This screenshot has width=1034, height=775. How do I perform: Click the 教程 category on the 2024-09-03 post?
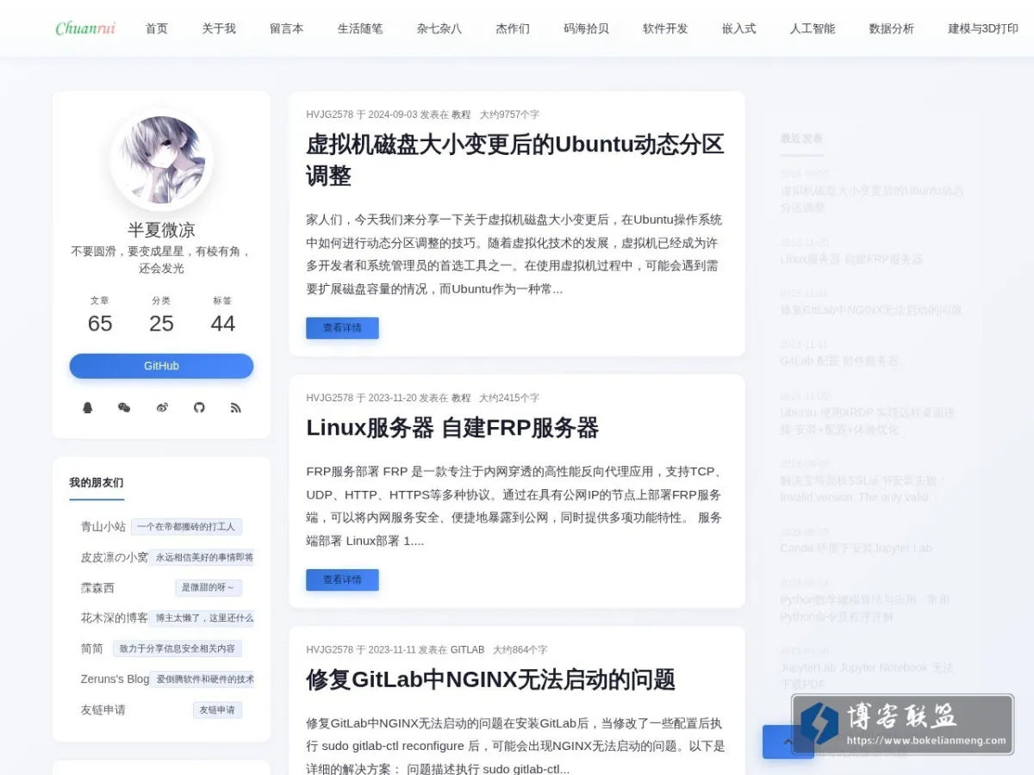(461, 115)
